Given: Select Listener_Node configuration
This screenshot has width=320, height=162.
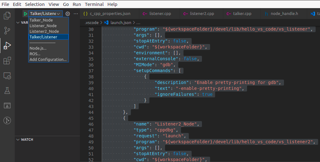Looking at the screenshot, I should (48, 26).
